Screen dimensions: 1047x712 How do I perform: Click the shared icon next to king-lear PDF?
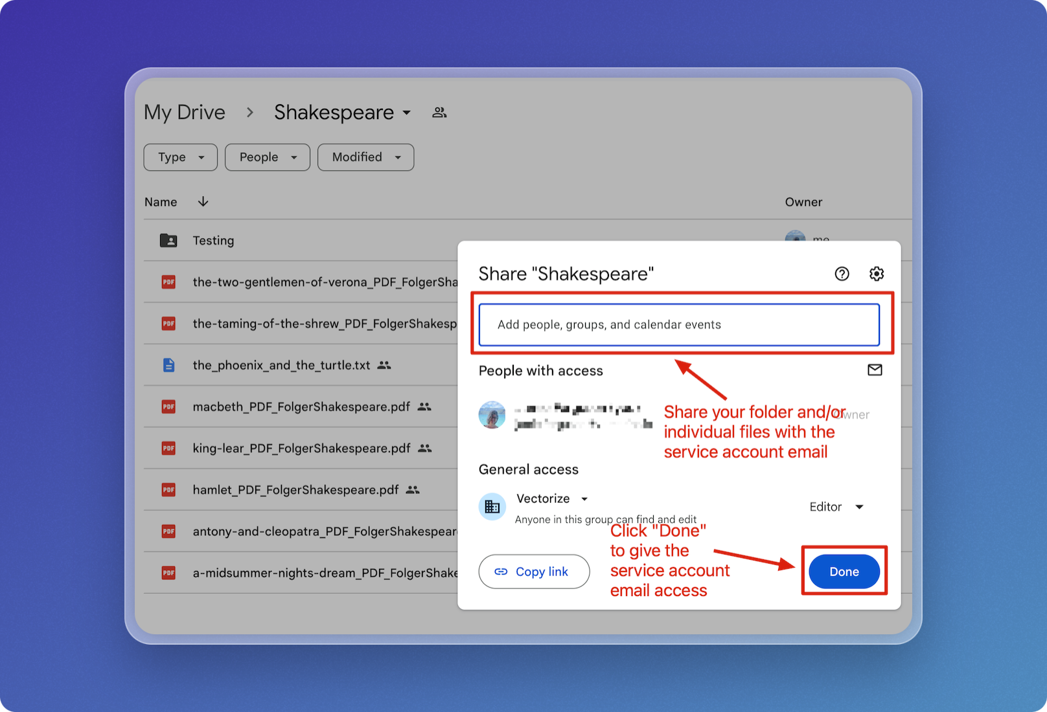424,448
